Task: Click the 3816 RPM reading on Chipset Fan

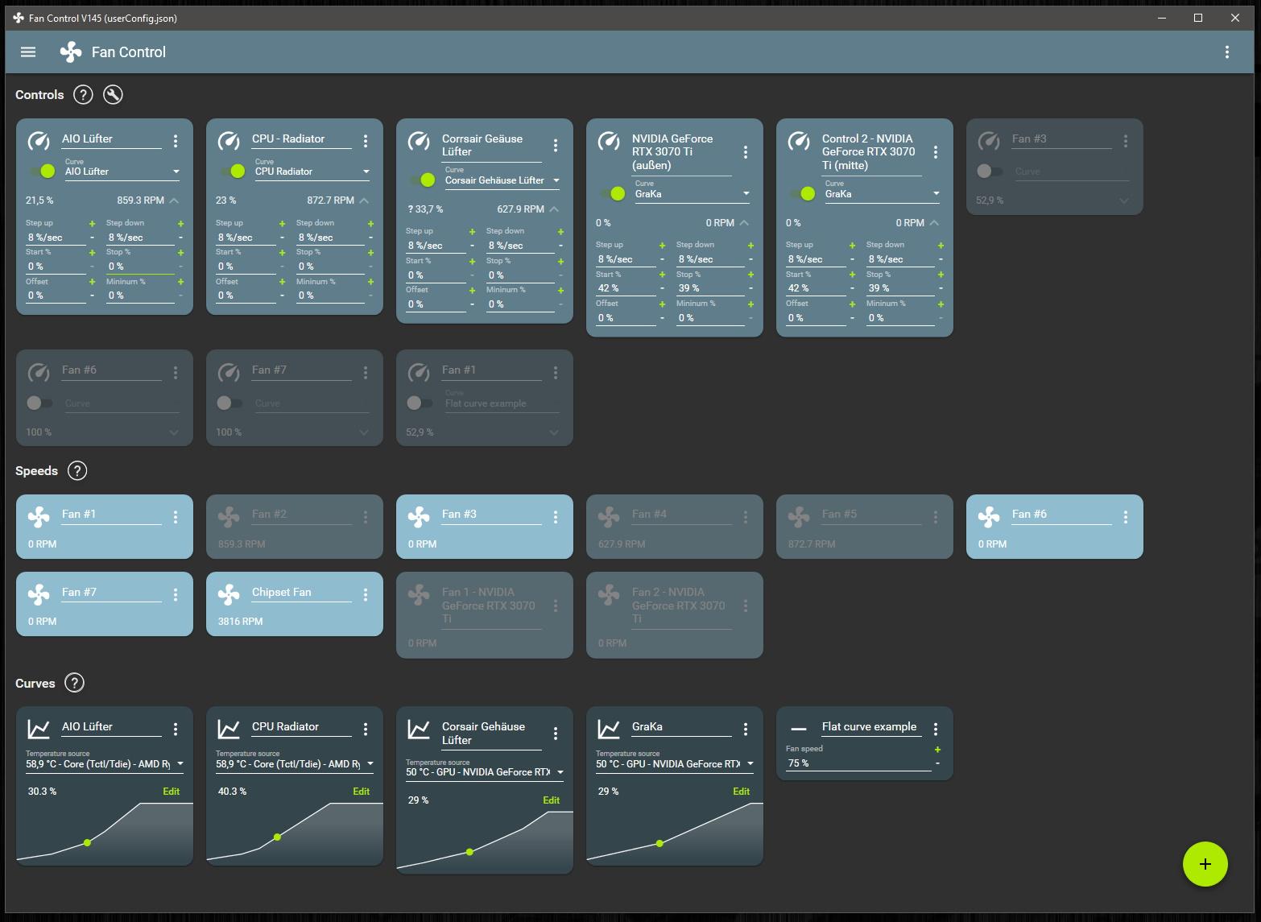Action: point(240,622)
